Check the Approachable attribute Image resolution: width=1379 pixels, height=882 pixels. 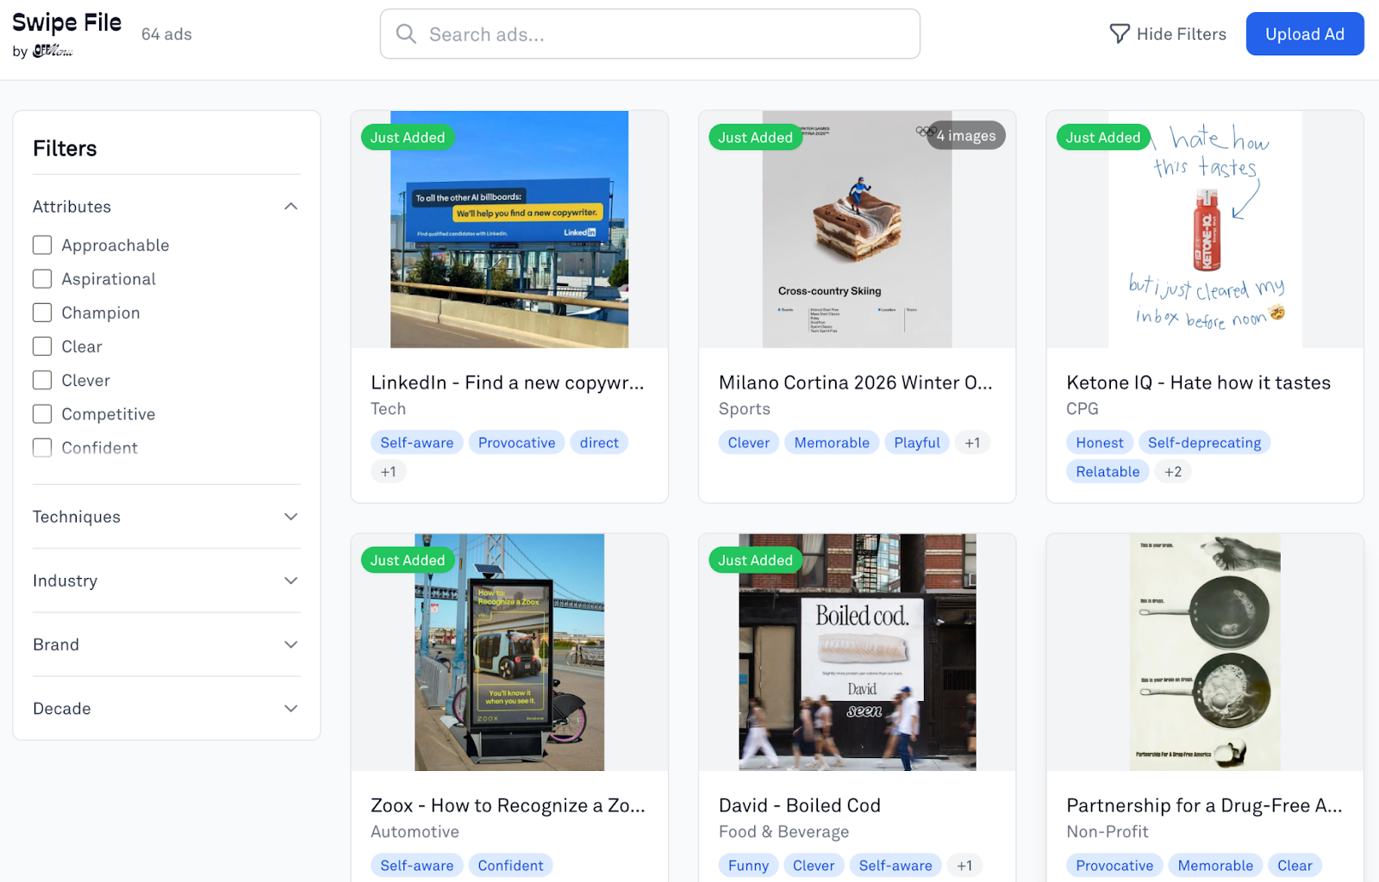click(42, 245)
